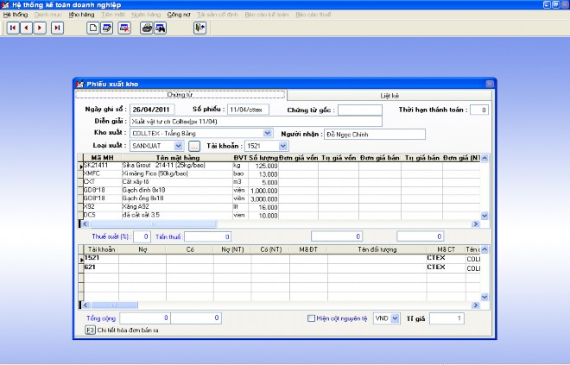
Task: Open the VND currency dropdown
Action: pyautogui.click(x=396, y=318)
